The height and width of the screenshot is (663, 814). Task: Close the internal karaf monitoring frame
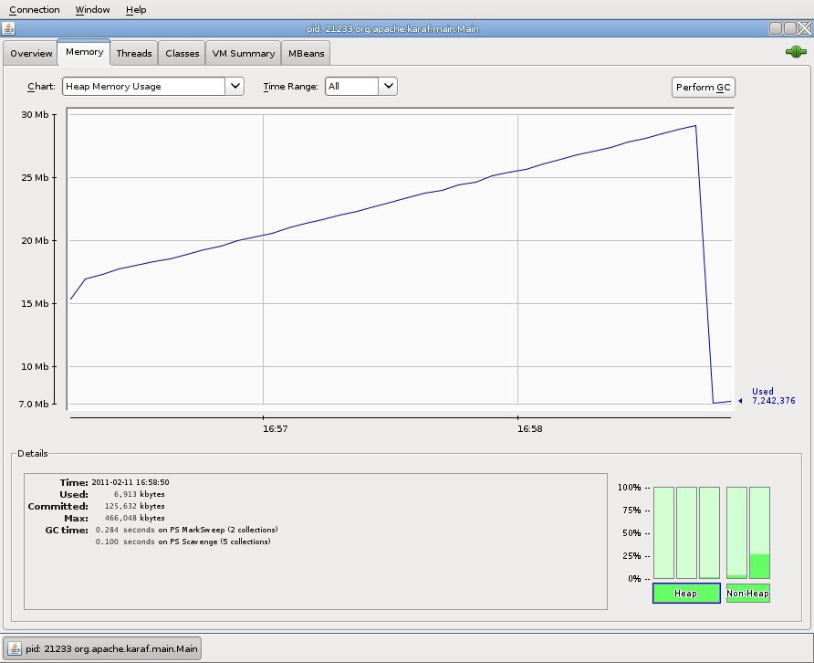[803, 29]
